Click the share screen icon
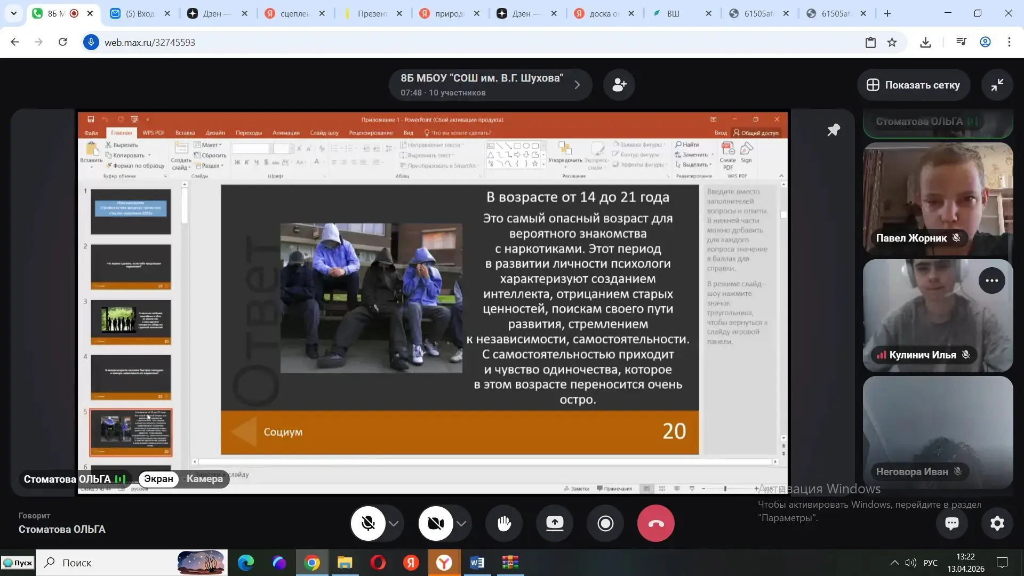This screenshot has width=1024, height=576. 555,523
